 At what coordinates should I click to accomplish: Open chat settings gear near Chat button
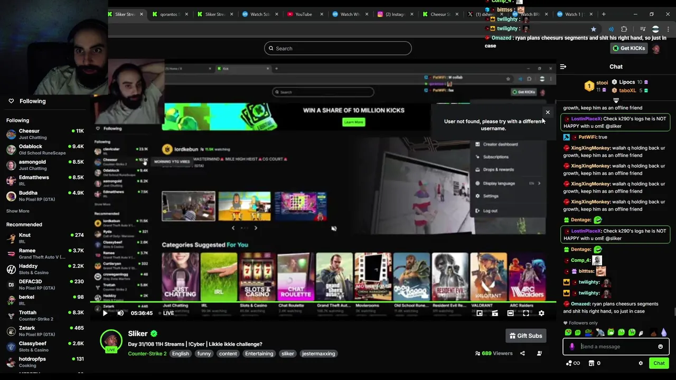point(641,363)
